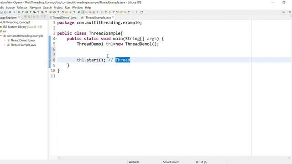Open the Run launch dropdown arrow
This screenshot has height=164, width=292.
(31, 12)
